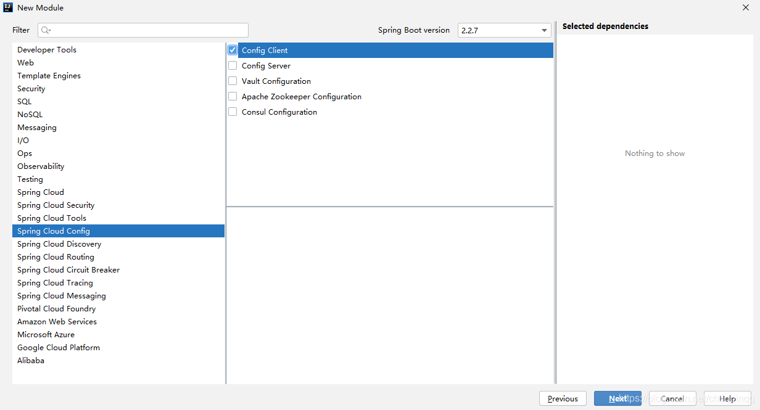Enable the Config Server checkbox

[x=233, y=65]
